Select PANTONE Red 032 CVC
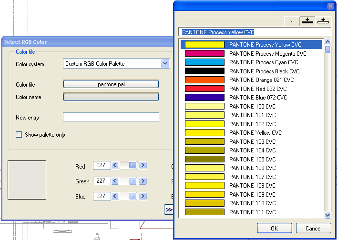 click(x=251, y=89)
